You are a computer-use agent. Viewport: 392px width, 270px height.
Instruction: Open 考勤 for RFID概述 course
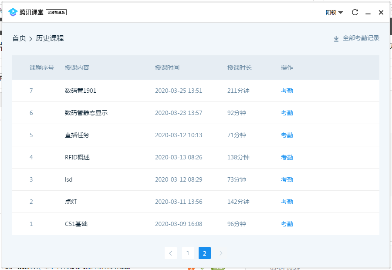(x=287, y=157)
